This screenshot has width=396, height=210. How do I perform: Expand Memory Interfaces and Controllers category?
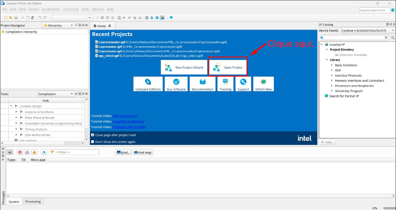(x=332, y=81)
